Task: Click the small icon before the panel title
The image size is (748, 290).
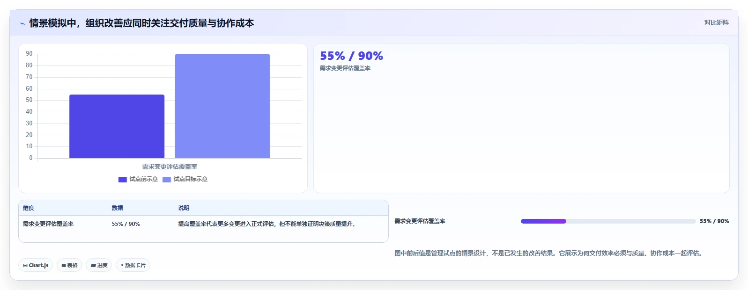Action: (22, 23)
